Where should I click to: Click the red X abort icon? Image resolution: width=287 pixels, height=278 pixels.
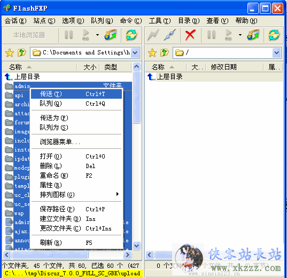coord(190,35)
